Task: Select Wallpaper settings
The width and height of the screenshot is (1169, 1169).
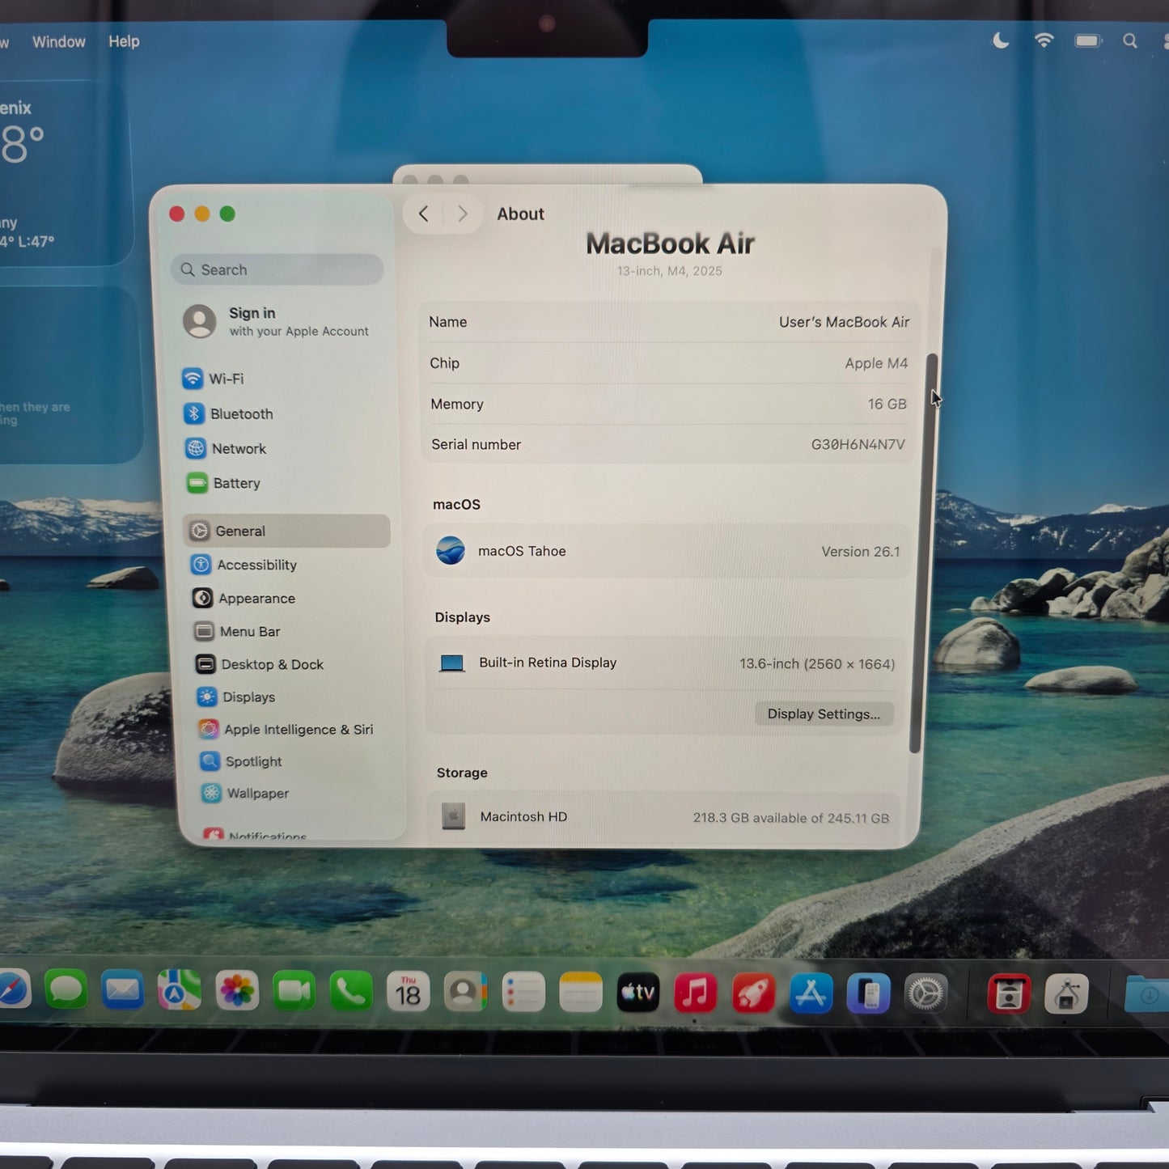Action: (x=256, y=794)
